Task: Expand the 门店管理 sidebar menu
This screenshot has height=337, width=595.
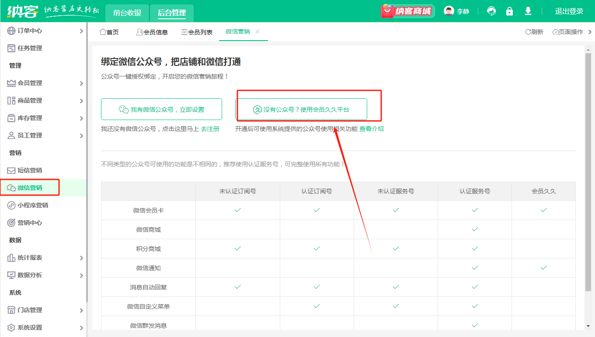Action: pyautogui.click(x=44, y=310)
